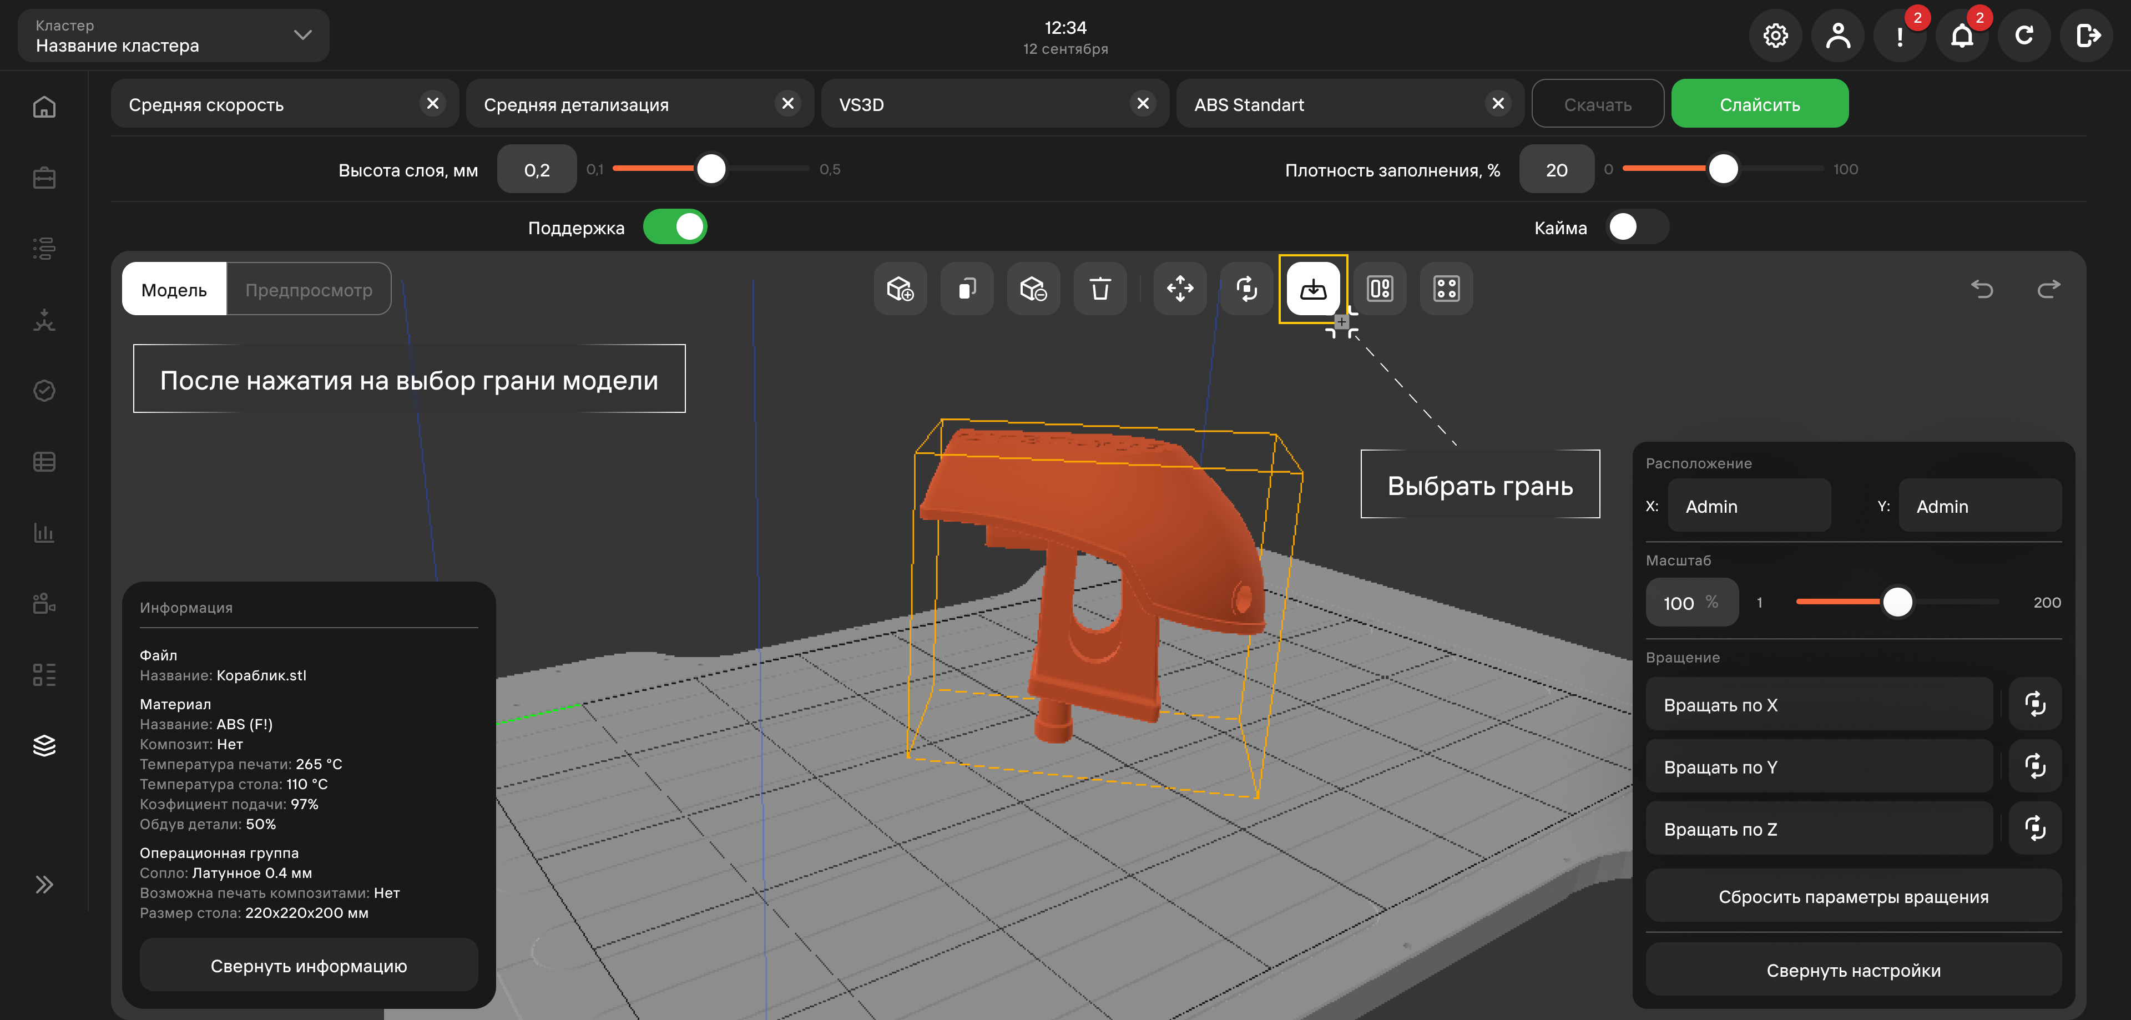2131x1020 pixels.
Task: Click the four-dot grid arrangement icon
Action: [1446, 289]
